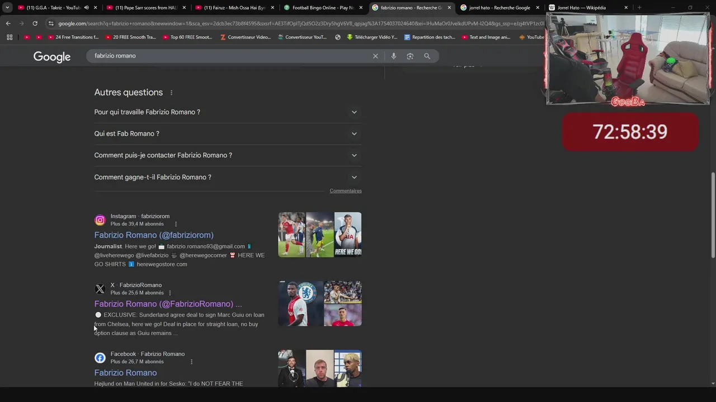Open options menu next to Autres questions

(x=171, y=93)
